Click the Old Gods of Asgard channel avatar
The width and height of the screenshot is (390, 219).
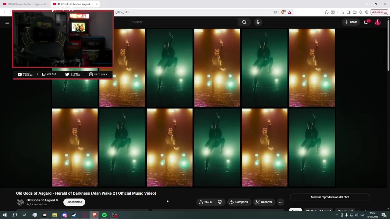20,202
